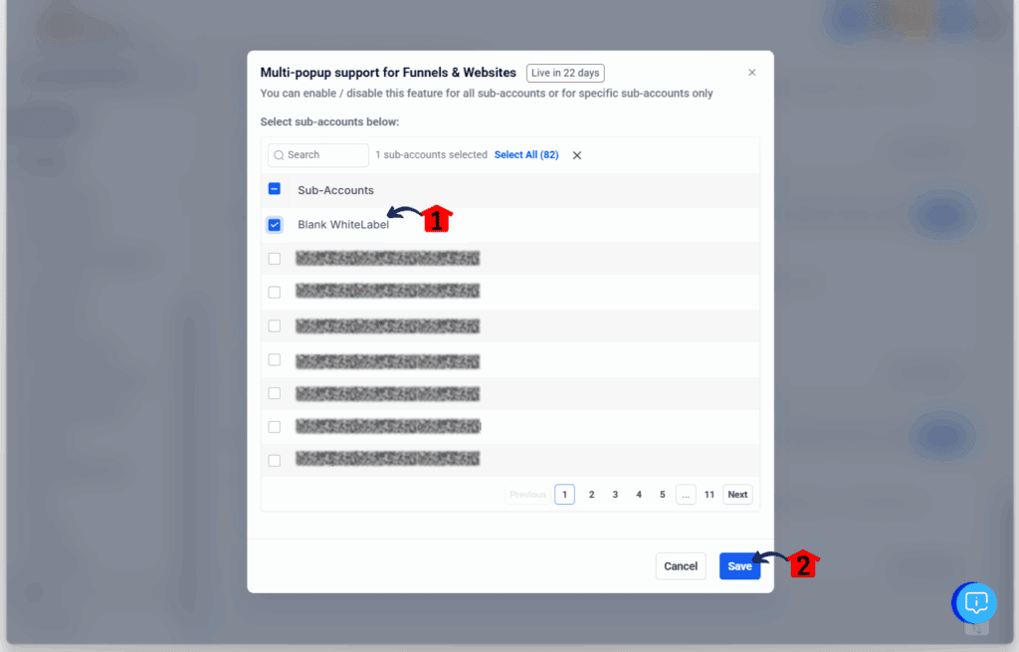1019x652 pixels.
Task: Search sub-accounts input field
Action: [x=318, y=155]
